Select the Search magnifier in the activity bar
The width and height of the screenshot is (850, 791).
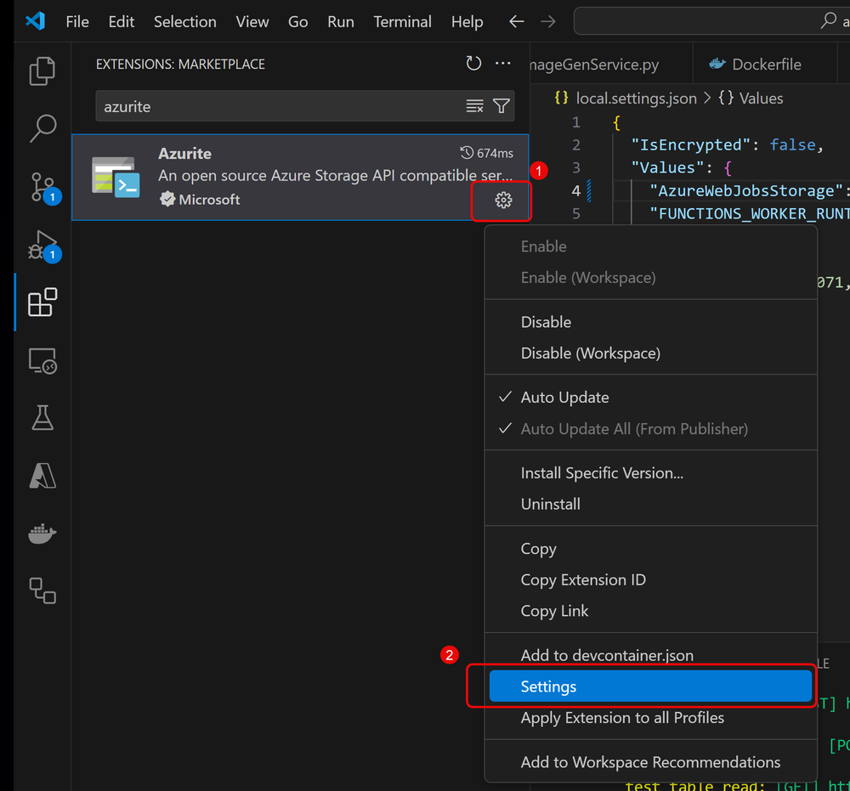point(42,127)
